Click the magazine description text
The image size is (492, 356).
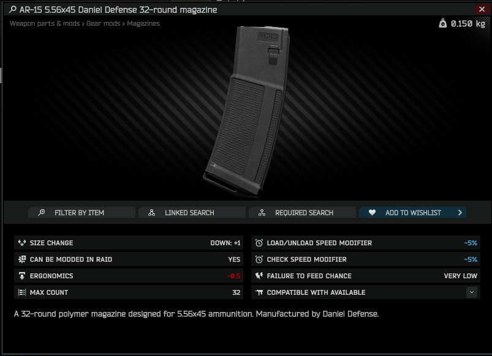[197, 314]
